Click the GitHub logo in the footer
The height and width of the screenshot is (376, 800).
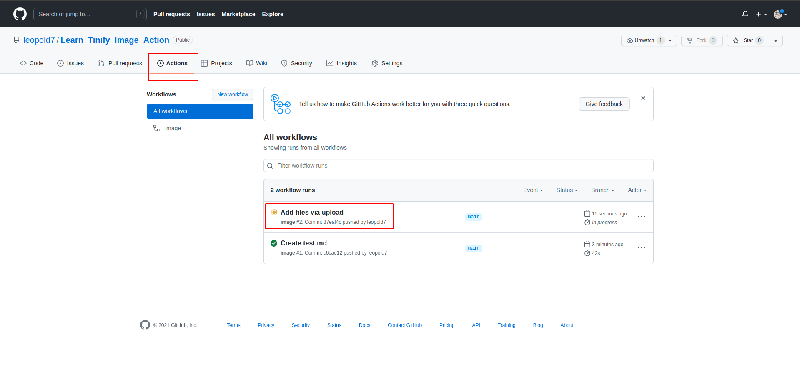[x=145, y=325]
